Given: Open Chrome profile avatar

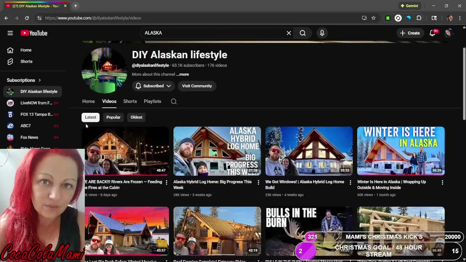Looking at the screenshot, I should coord(450,18).
